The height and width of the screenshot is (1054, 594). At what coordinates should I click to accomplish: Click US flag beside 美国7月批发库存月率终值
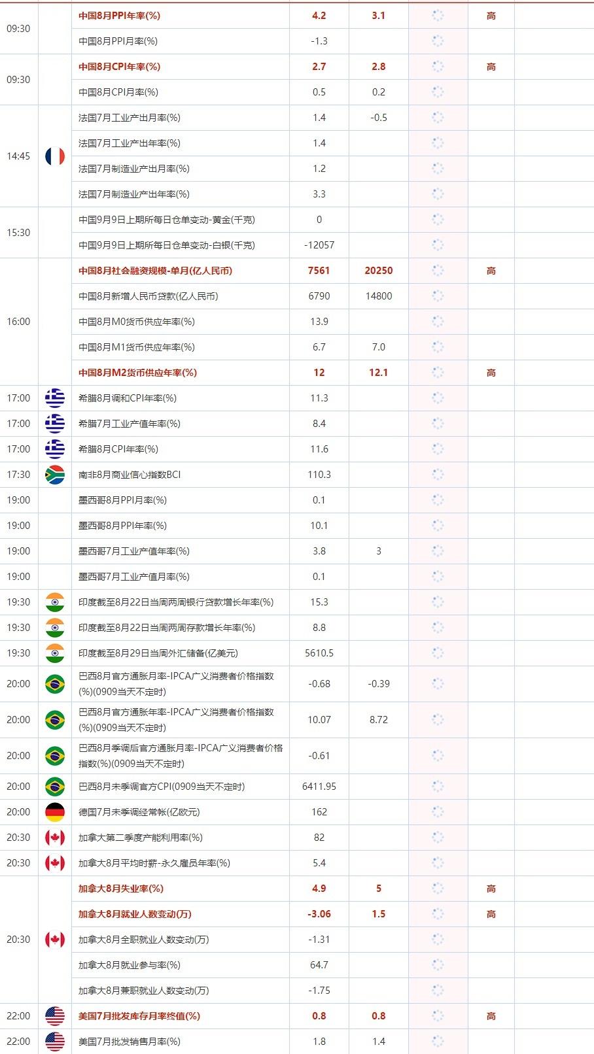point(55,1016)
